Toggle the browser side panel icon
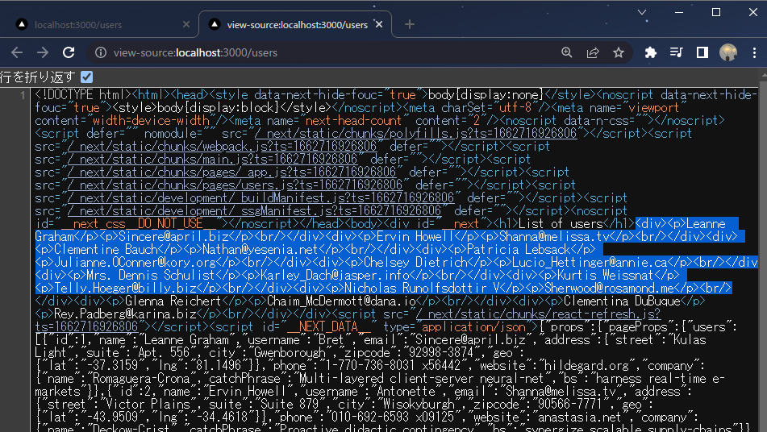The width and height of the screenshot is (767, 432). [702, 52]
